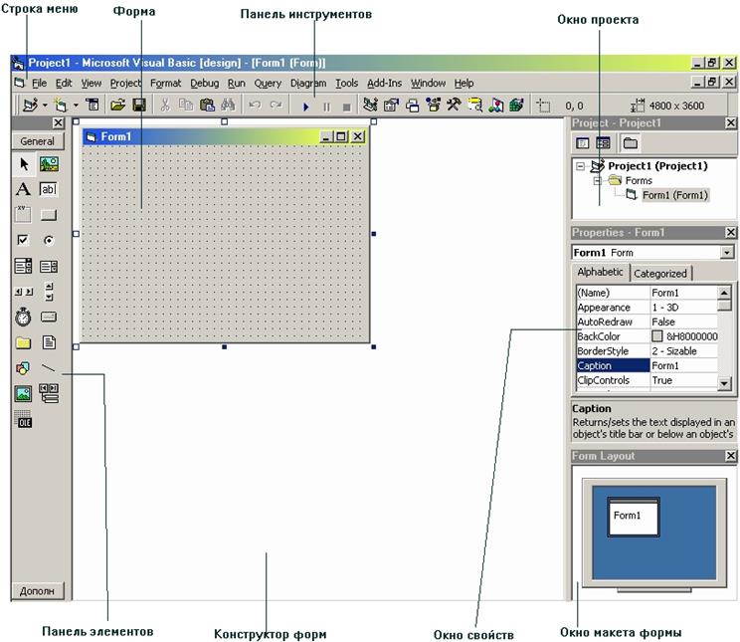Start the program with Run arrow

[x=305, y=107]
